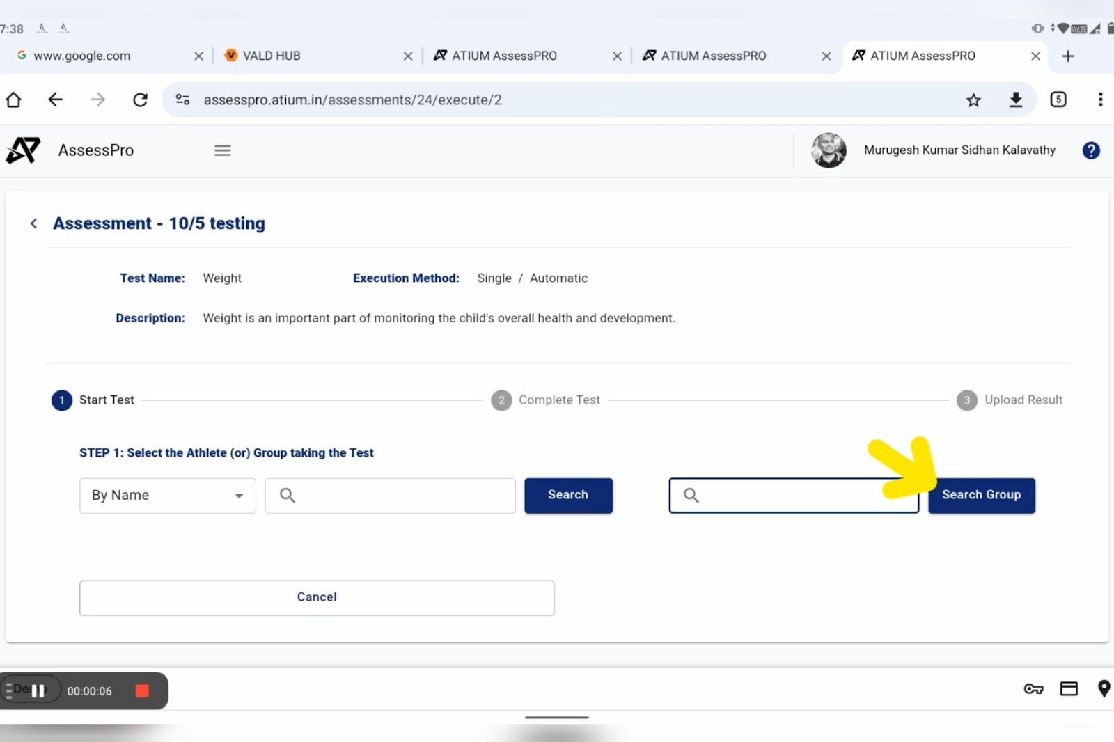Viewport: 1114px width, 742px height.
Task: Open the payment card icon in bottom bar
Action: 1069,689
